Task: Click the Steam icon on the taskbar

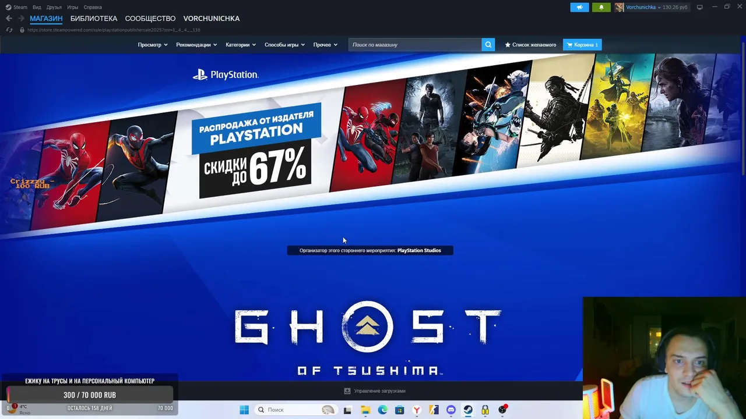Action: tap(468, 410)
